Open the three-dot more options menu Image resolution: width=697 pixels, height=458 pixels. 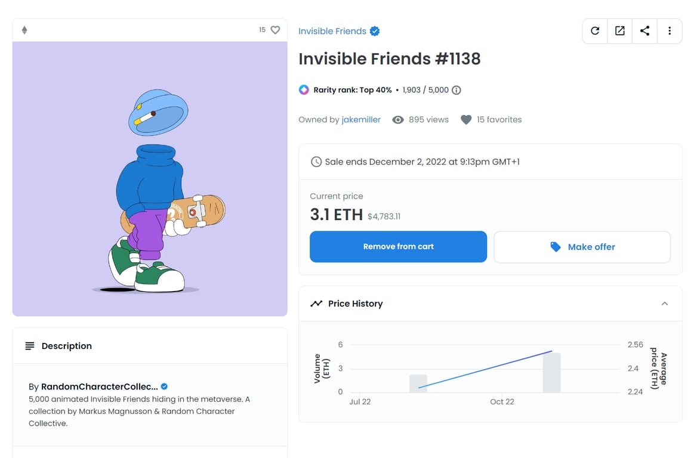point(670,31)
